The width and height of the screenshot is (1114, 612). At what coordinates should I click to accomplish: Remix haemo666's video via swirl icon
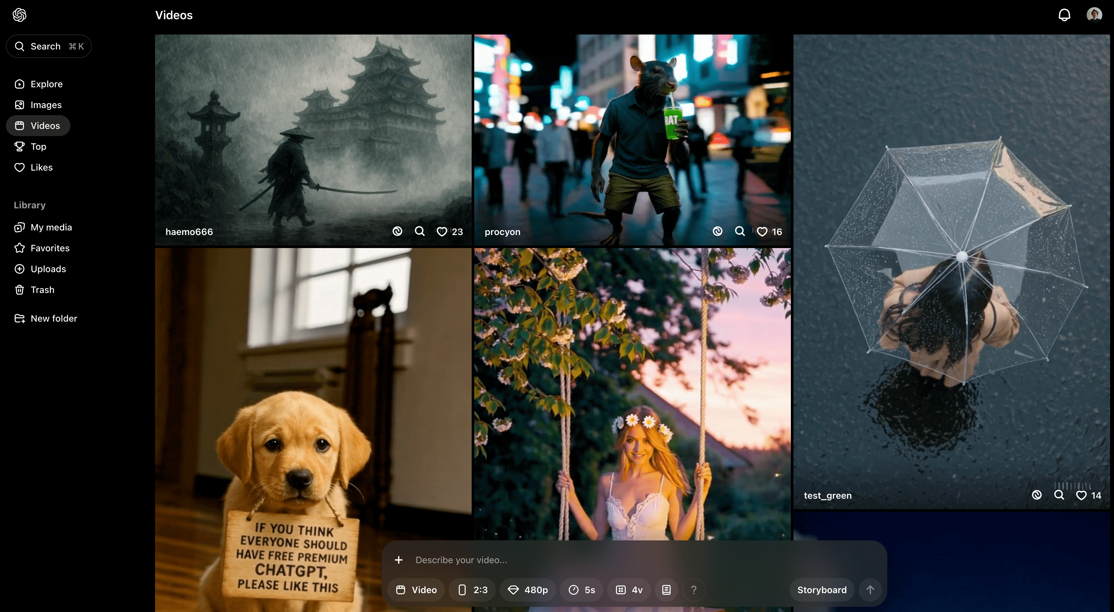pos(397,231)
